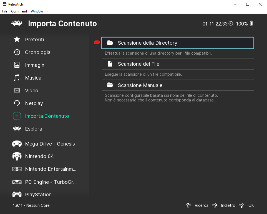Click the Preferiti star icon

(17, 39)
